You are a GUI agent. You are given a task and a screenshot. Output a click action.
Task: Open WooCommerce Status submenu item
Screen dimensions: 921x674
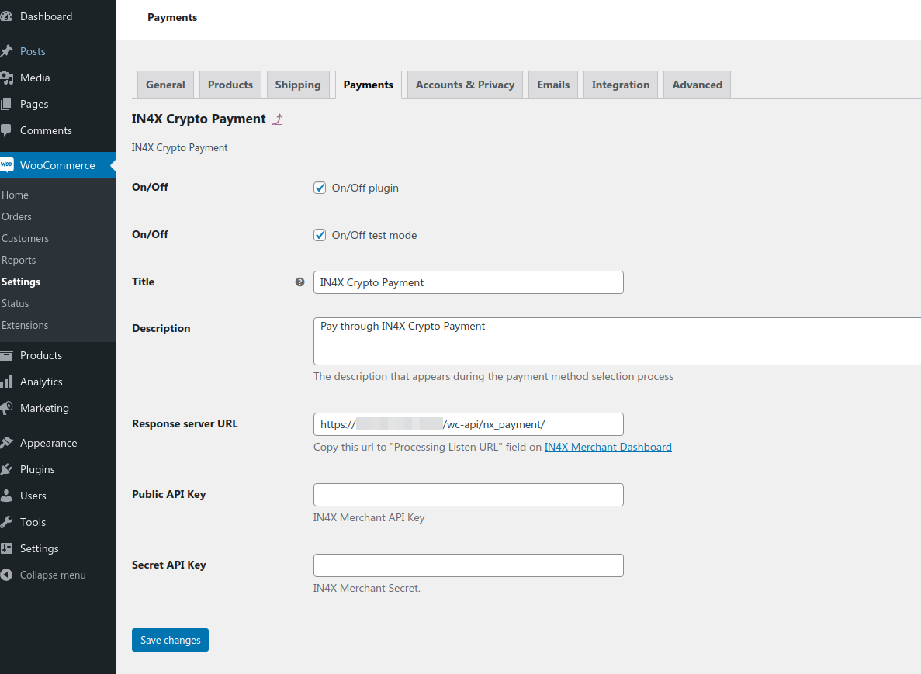point(15,303)
